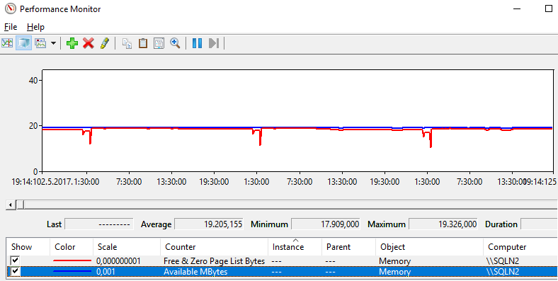Add a counter with green plus icon

72,43
